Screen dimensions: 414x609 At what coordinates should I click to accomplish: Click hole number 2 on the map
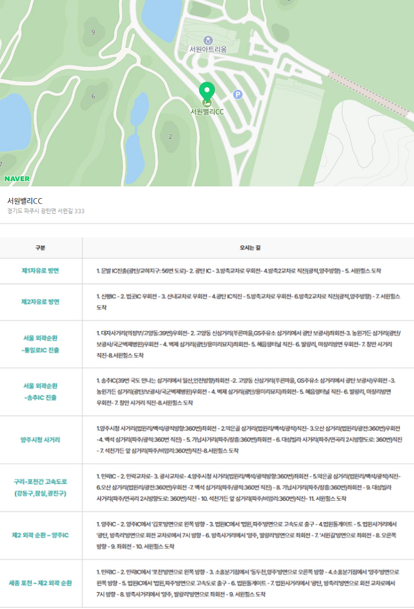tap(170, 136)
